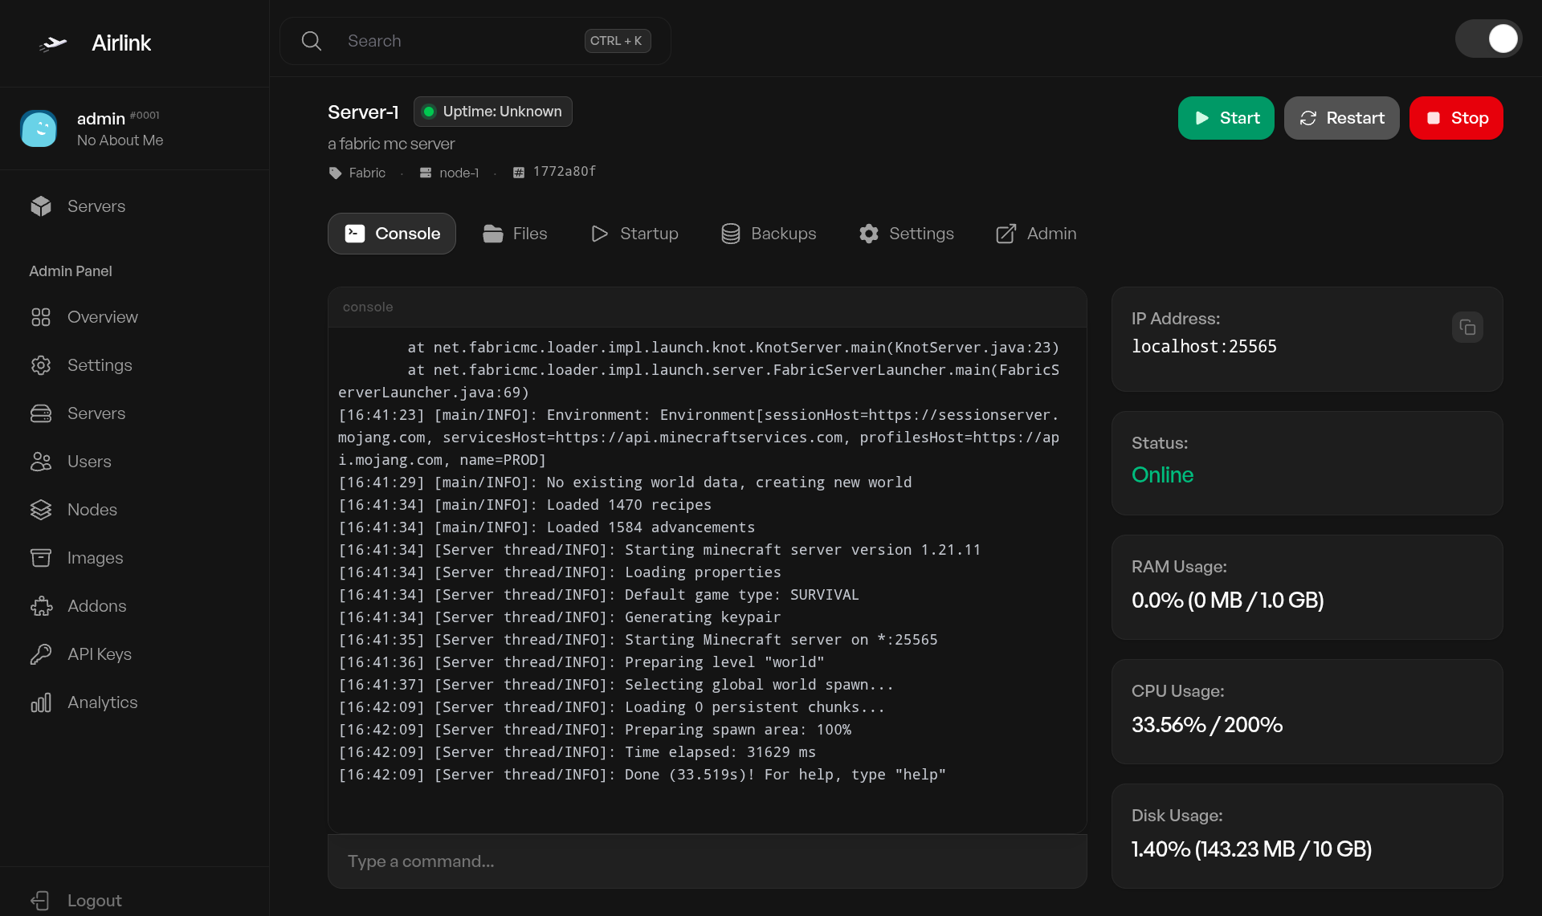Stop the server with red button
1542x916 pixels.
(x=1455, y=118)
